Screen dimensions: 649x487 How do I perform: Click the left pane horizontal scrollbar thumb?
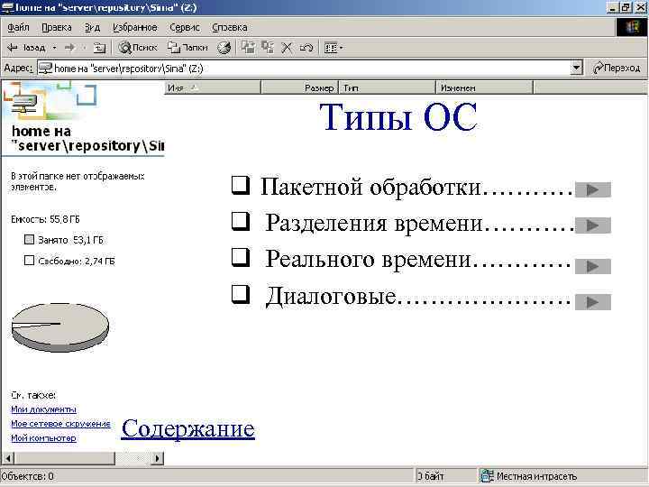65,458
